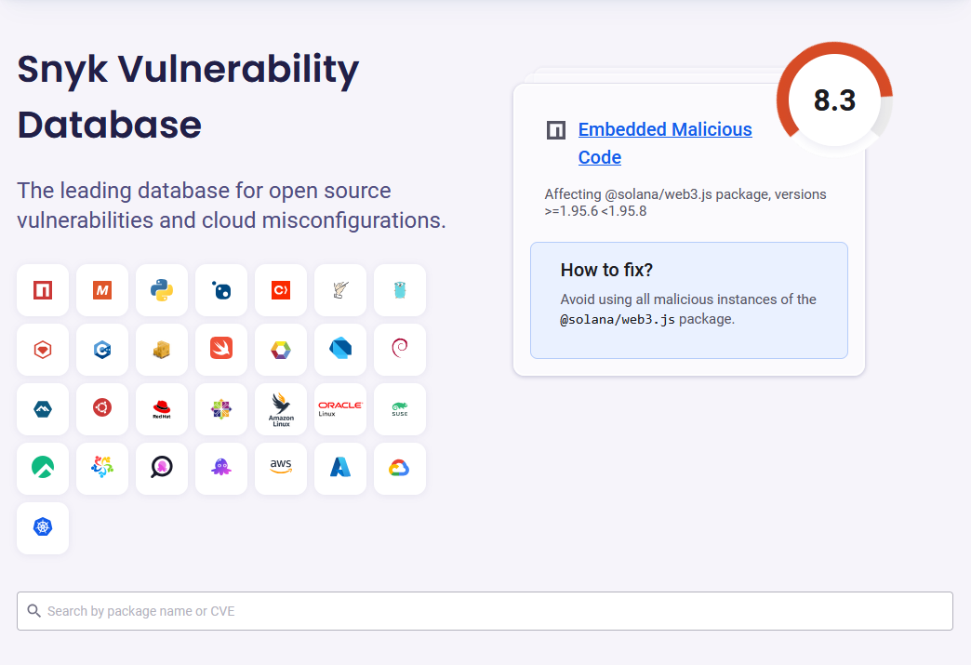Open the AWS tile
Image resolution: width=971 pixels, height=665 pixels.
tap(281, 468)
